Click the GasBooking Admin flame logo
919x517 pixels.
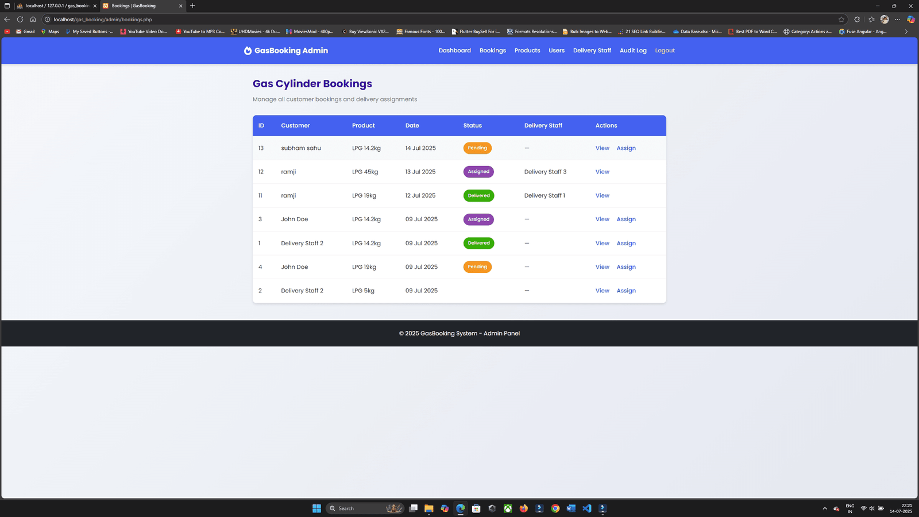(248, 51)
